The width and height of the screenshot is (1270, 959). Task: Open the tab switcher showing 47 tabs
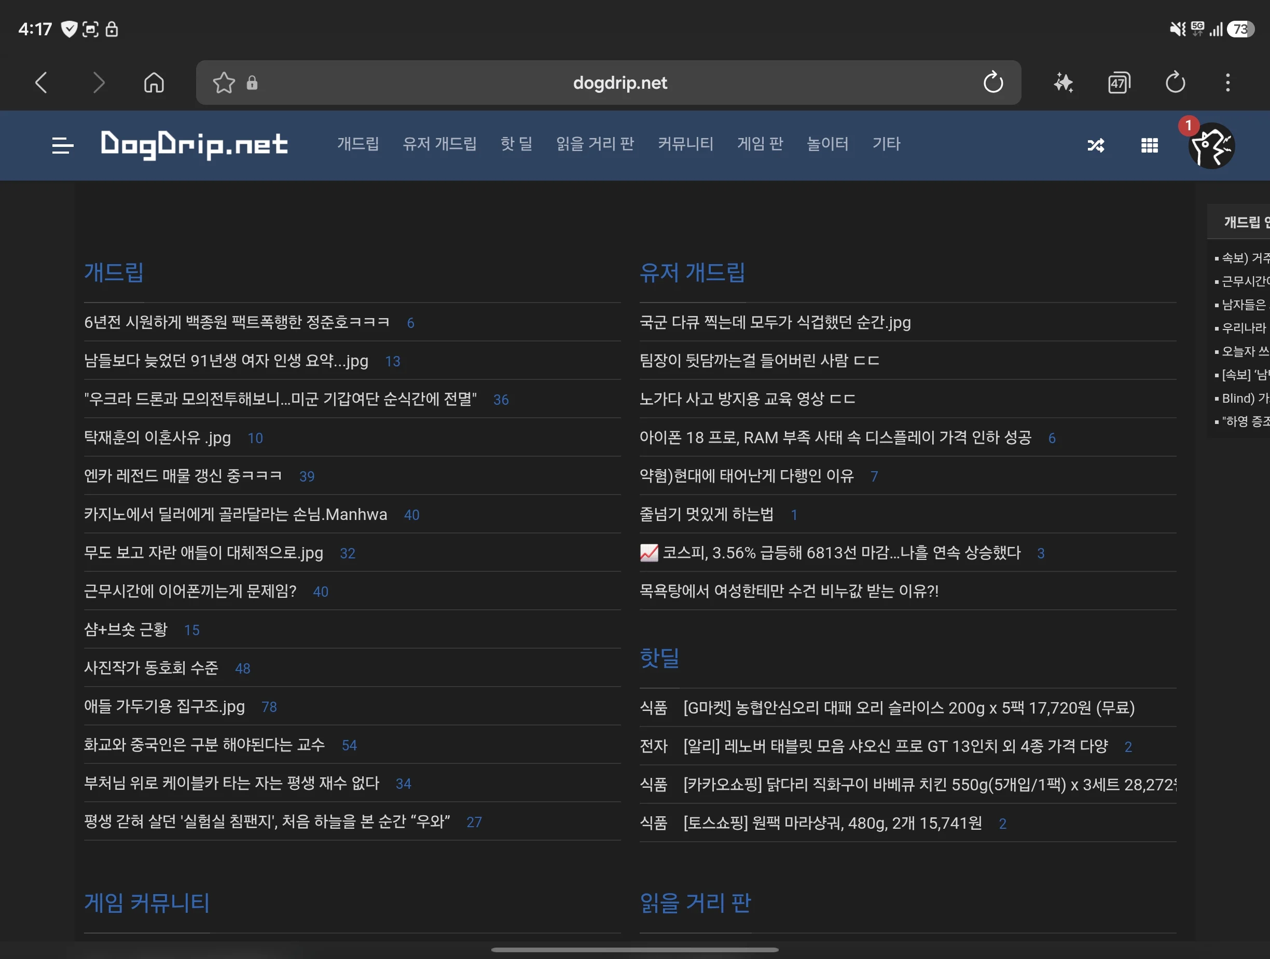[x=1119, y=83]
